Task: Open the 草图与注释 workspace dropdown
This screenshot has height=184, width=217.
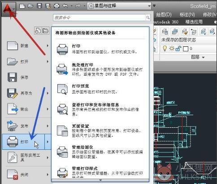Action: click(x=119, y=6)
